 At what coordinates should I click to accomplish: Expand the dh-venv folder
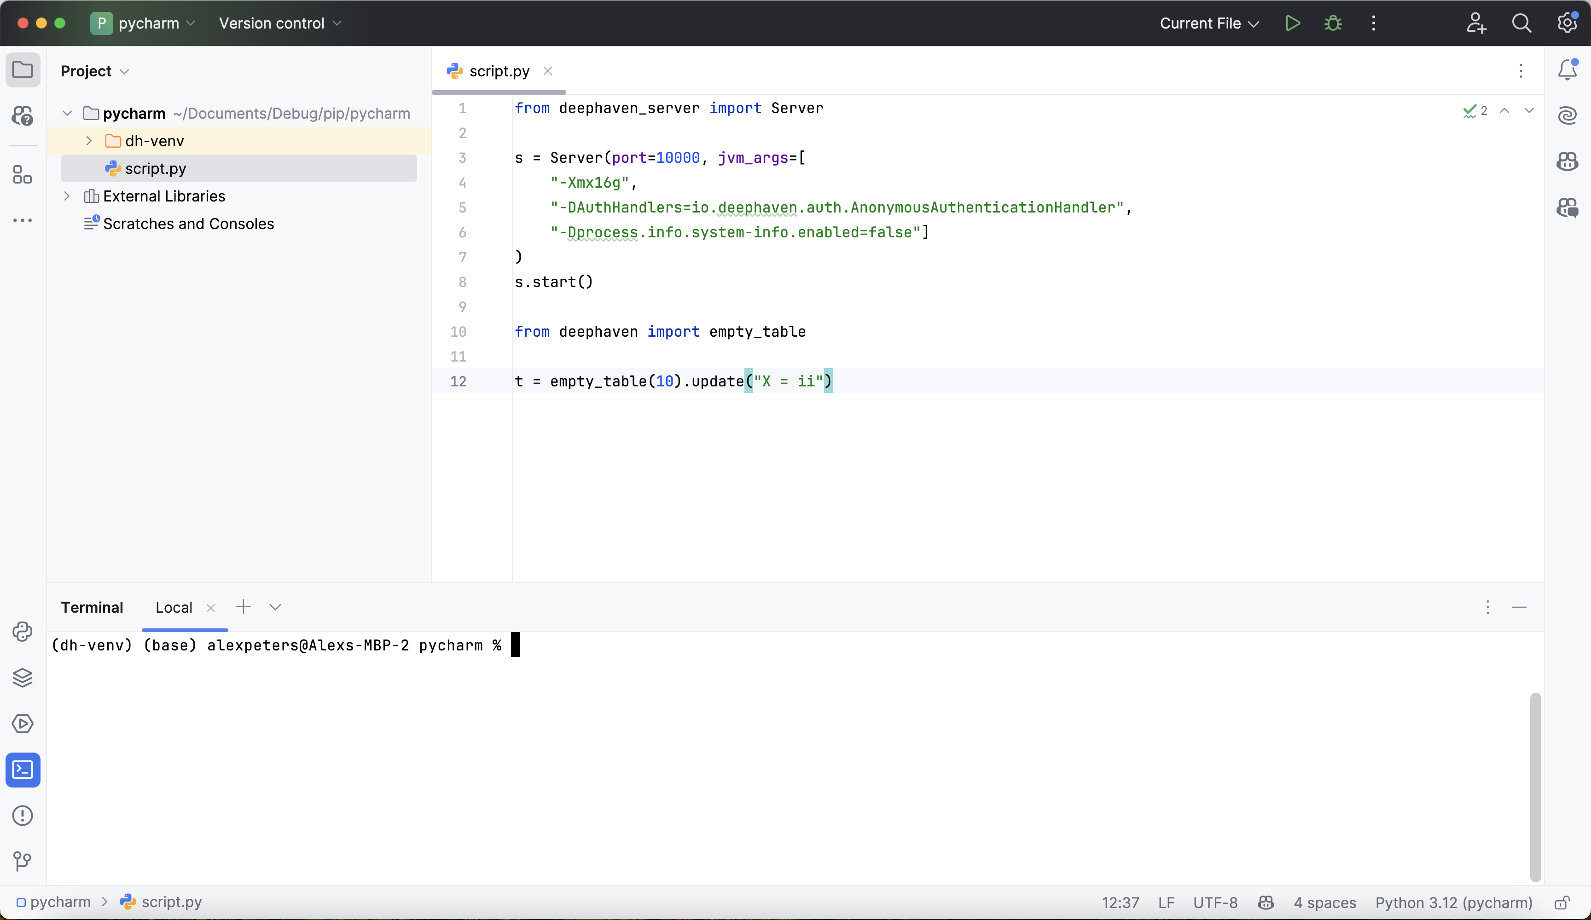89,141
